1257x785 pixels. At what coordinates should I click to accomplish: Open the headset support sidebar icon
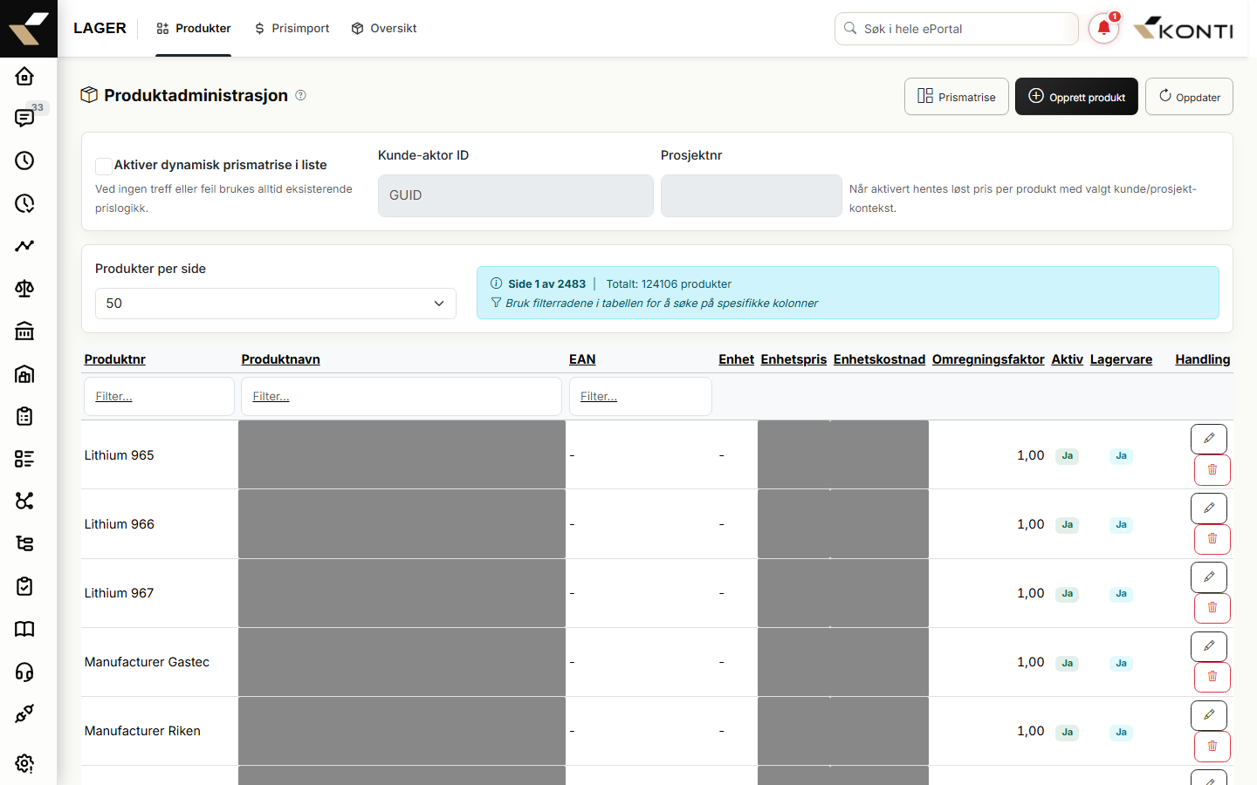24,672
